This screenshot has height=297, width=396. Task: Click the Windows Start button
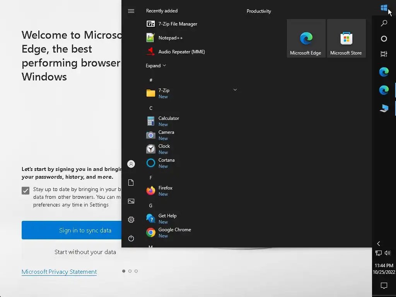pos(384,8)
